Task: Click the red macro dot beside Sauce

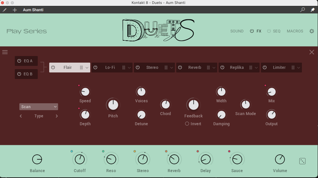Action: pos(229,151)
